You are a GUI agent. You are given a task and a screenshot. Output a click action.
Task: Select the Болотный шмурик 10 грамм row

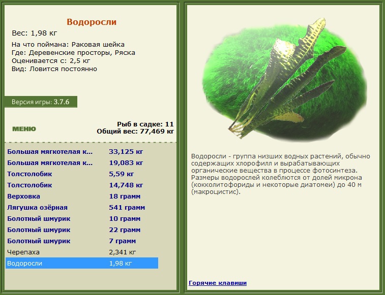(x=82, y=219)
